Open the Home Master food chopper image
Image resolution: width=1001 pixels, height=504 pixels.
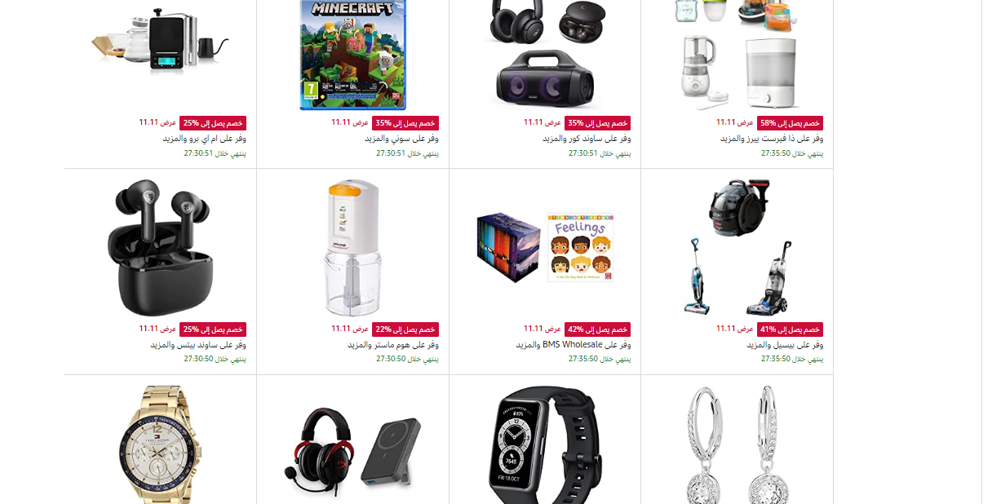(352, 248)
